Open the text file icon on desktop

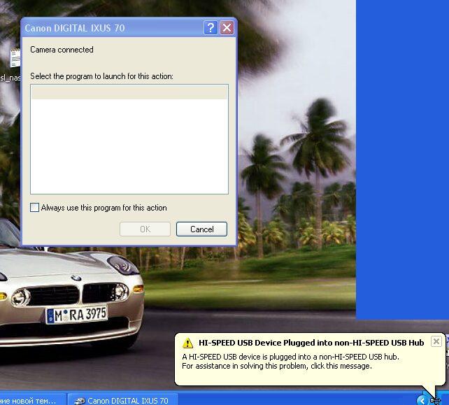[15, 58]
